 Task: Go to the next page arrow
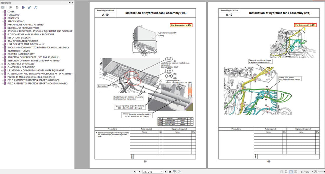165,172
